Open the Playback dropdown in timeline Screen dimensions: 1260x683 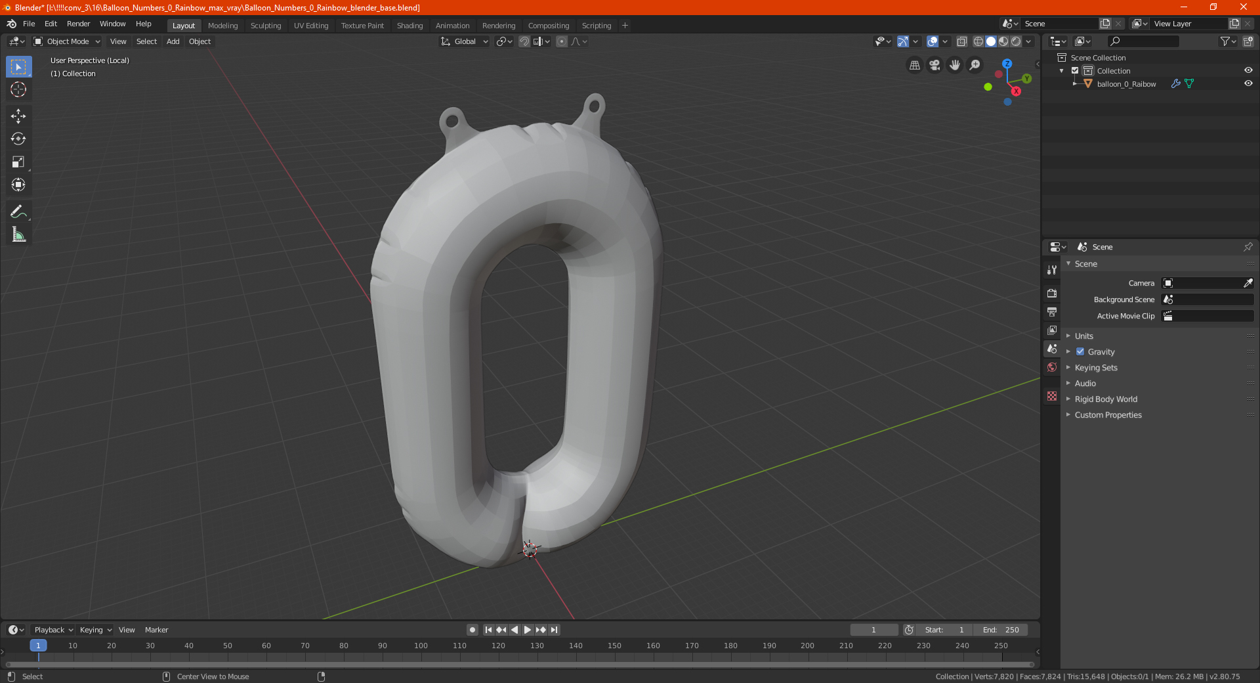(x=53, y=630)
